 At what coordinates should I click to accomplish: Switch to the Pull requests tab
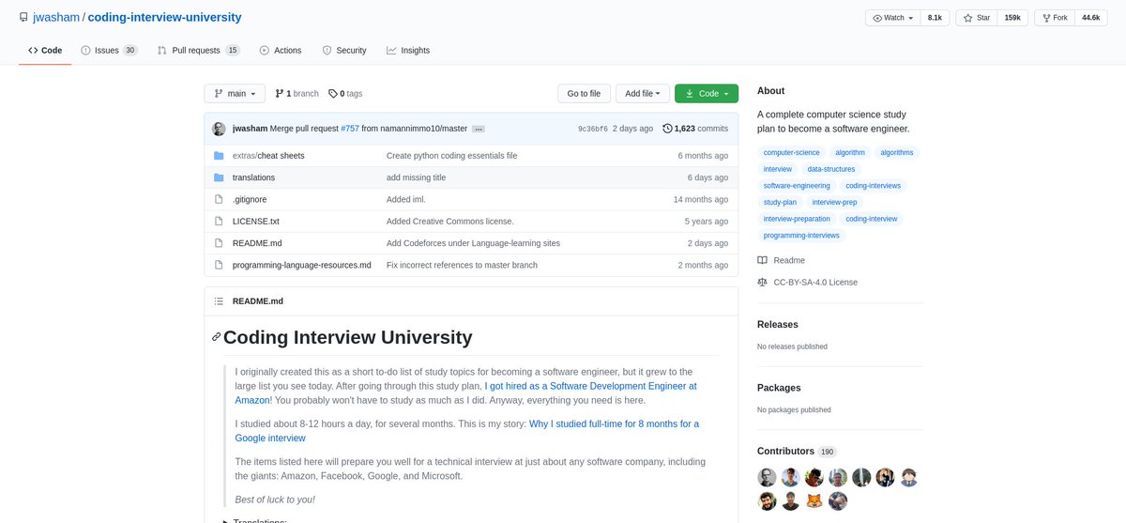tap(198, 50)
